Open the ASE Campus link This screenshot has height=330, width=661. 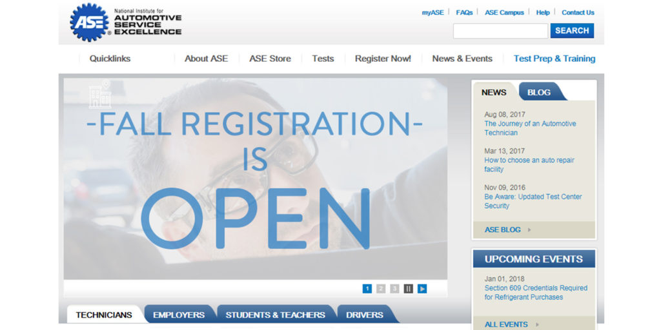pyautogui.click(x=504, y=13)
